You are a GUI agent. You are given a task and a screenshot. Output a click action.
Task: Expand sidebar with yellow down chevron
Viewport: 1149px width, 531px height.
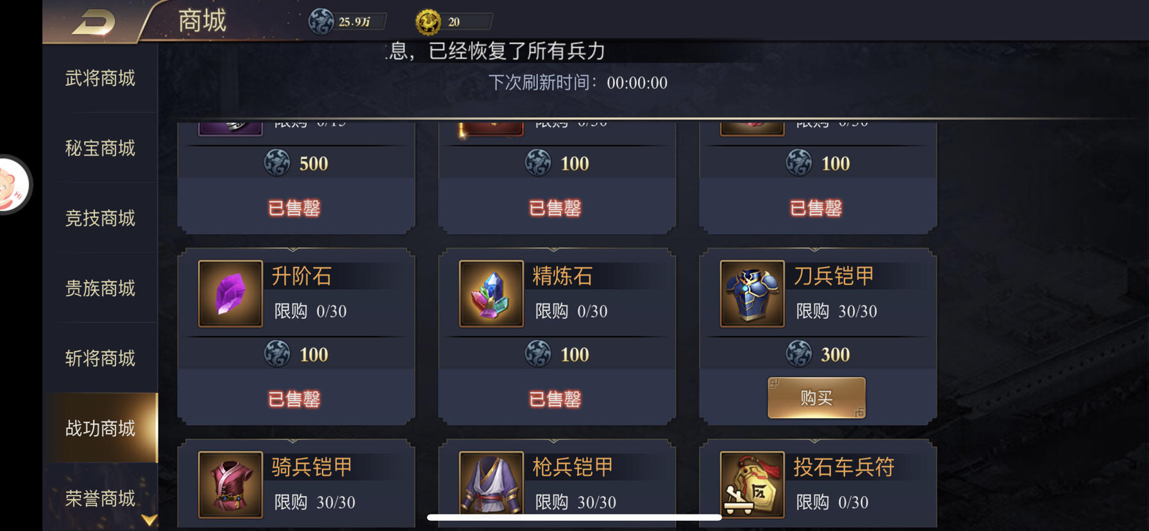[x=149, y=520]
